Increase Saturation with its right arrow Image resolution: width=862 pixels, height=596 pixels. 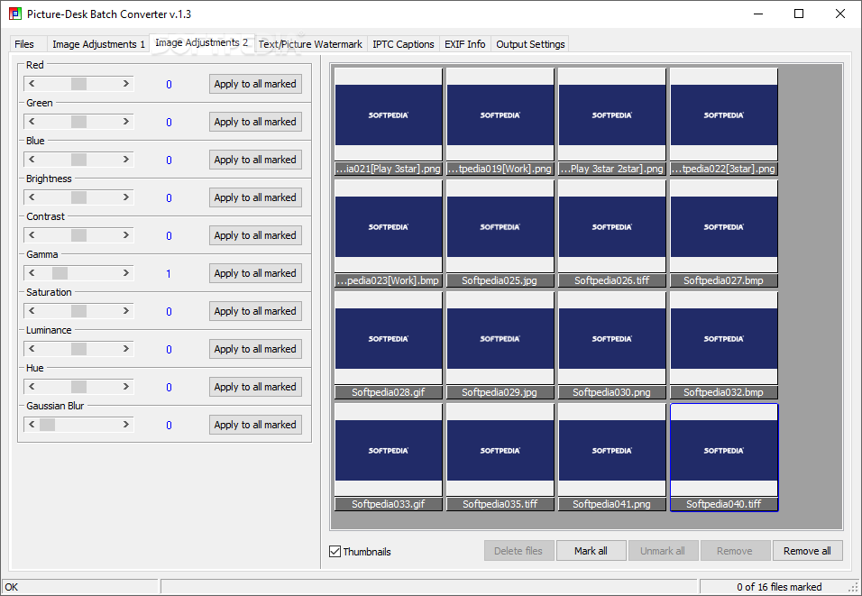pyautogui.click(x=126, y=311)
